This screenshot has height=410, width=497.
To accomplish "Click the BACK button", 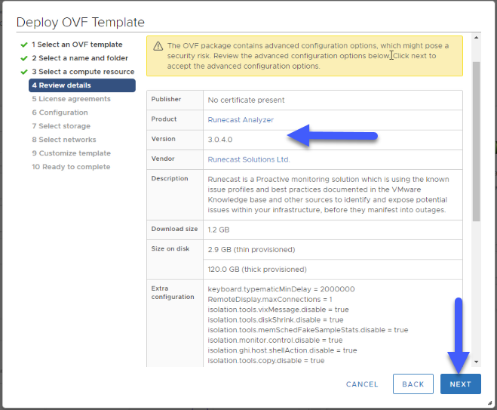I will [413, 384].
